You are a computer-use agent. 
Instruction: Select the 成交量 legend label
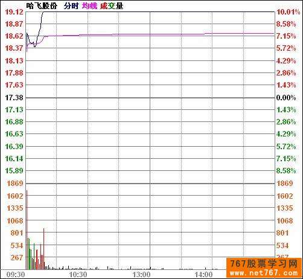tap(112, 6)
